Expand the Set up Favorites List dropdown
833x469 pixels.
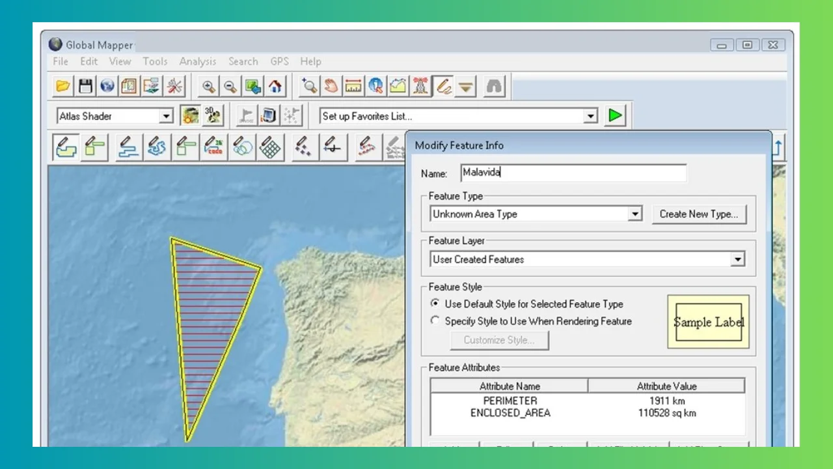pos(590,116)
